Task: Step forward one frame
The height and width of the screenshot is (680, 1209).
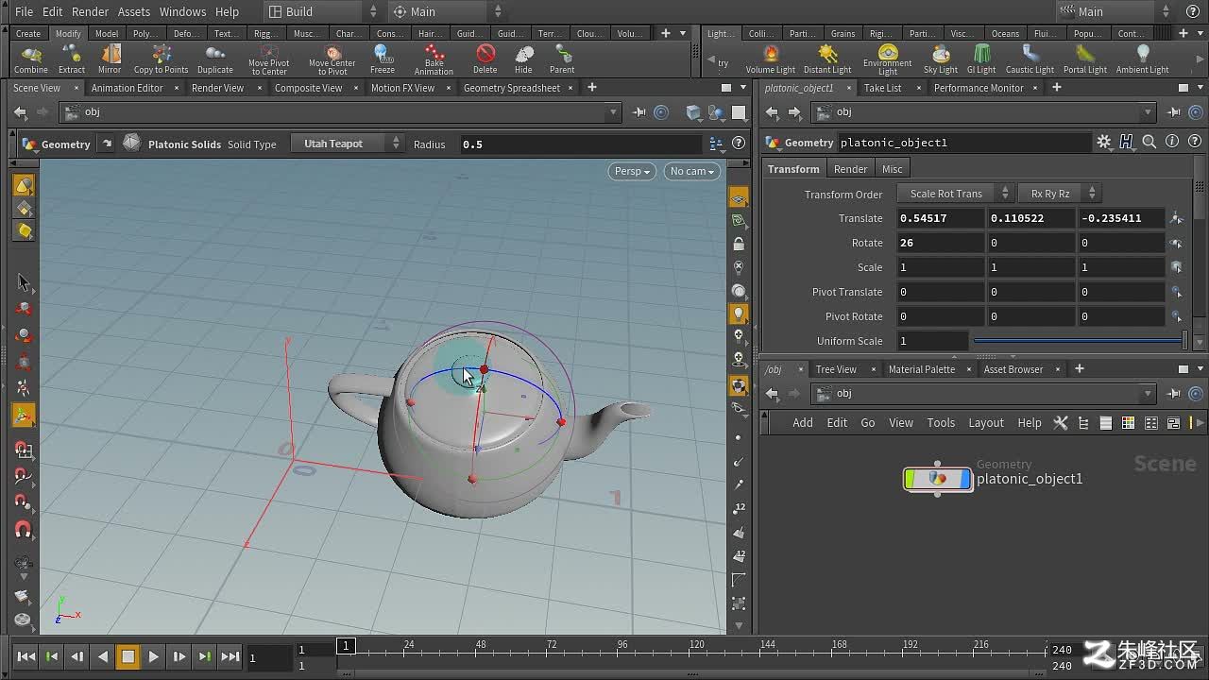Action: pyautogui.click(x=179, y=656)
